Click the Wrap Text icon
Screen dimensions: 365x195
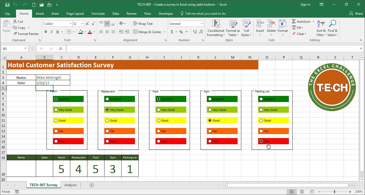point(135,24)
